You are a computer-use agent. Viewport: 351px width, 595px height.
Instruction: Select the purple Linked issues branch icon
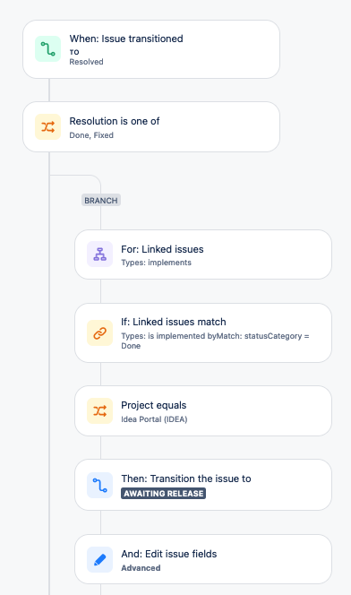(99, 254)
